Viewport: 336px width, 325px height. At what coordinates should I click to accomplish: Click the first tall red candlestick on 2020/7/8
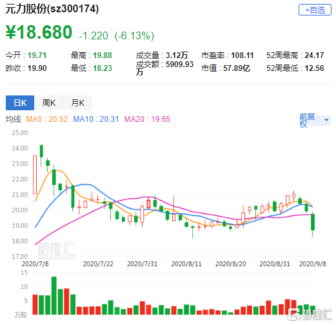tap(35, 175)
